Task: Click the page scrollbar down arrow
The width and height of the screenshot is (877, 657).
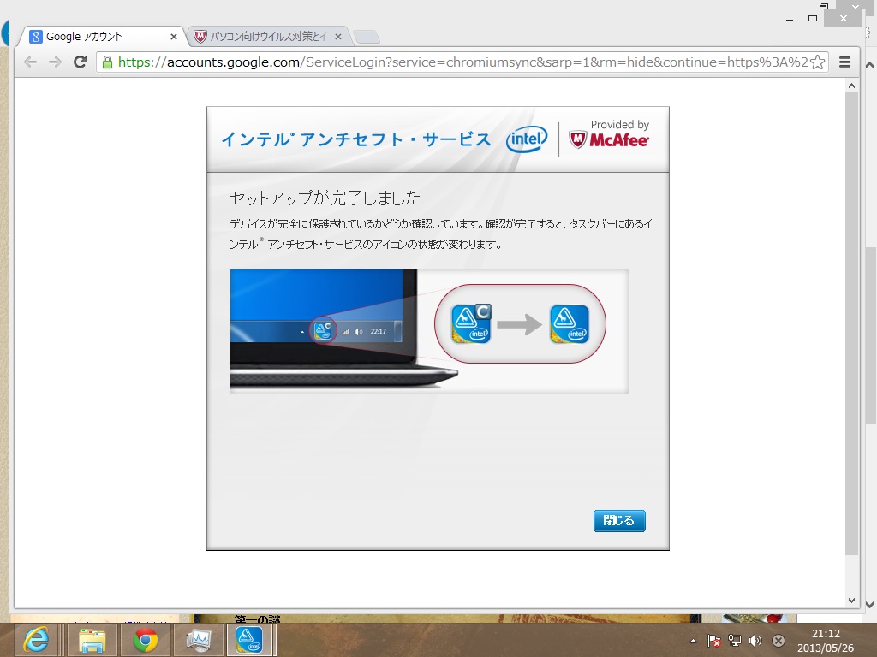Action: coord(851,601)
